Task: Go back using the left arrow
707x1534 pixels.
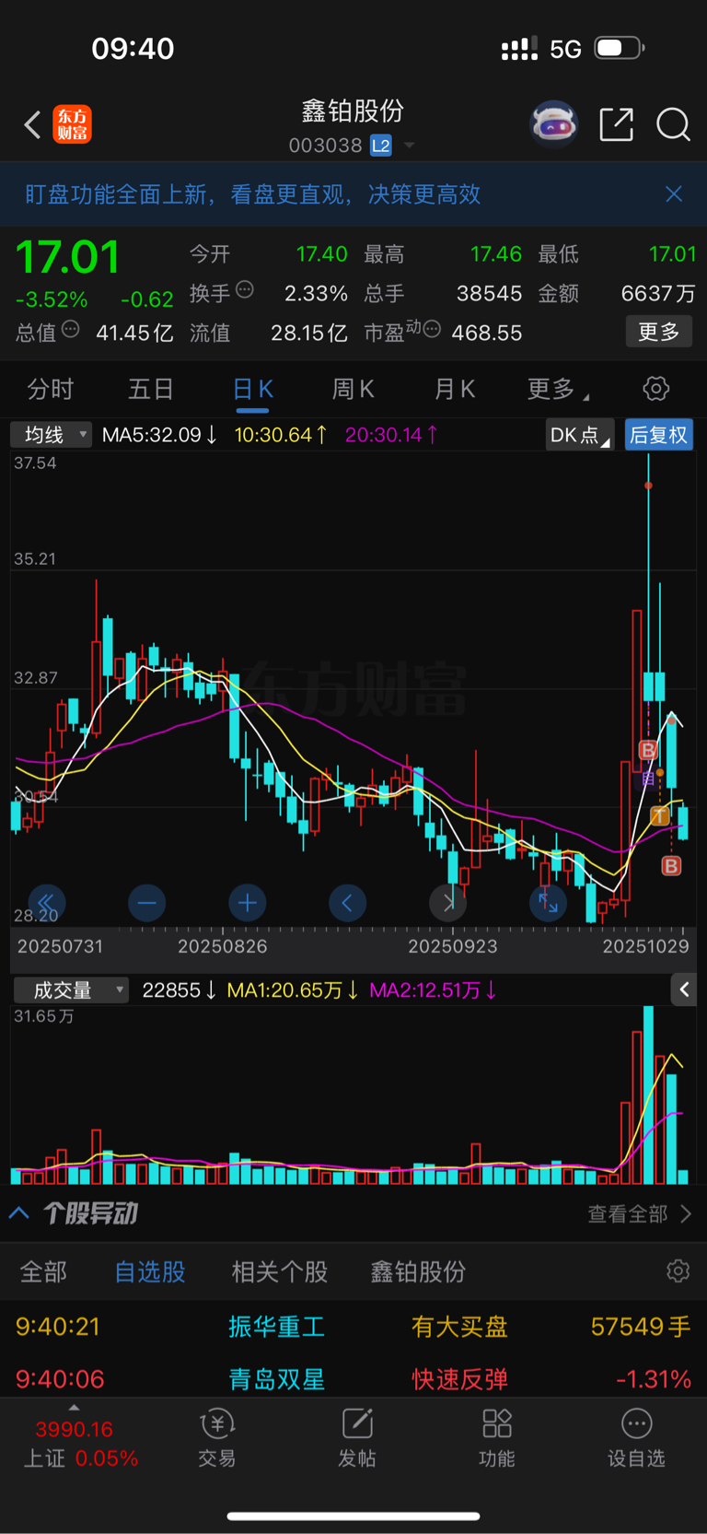Action: click(32, 124)
